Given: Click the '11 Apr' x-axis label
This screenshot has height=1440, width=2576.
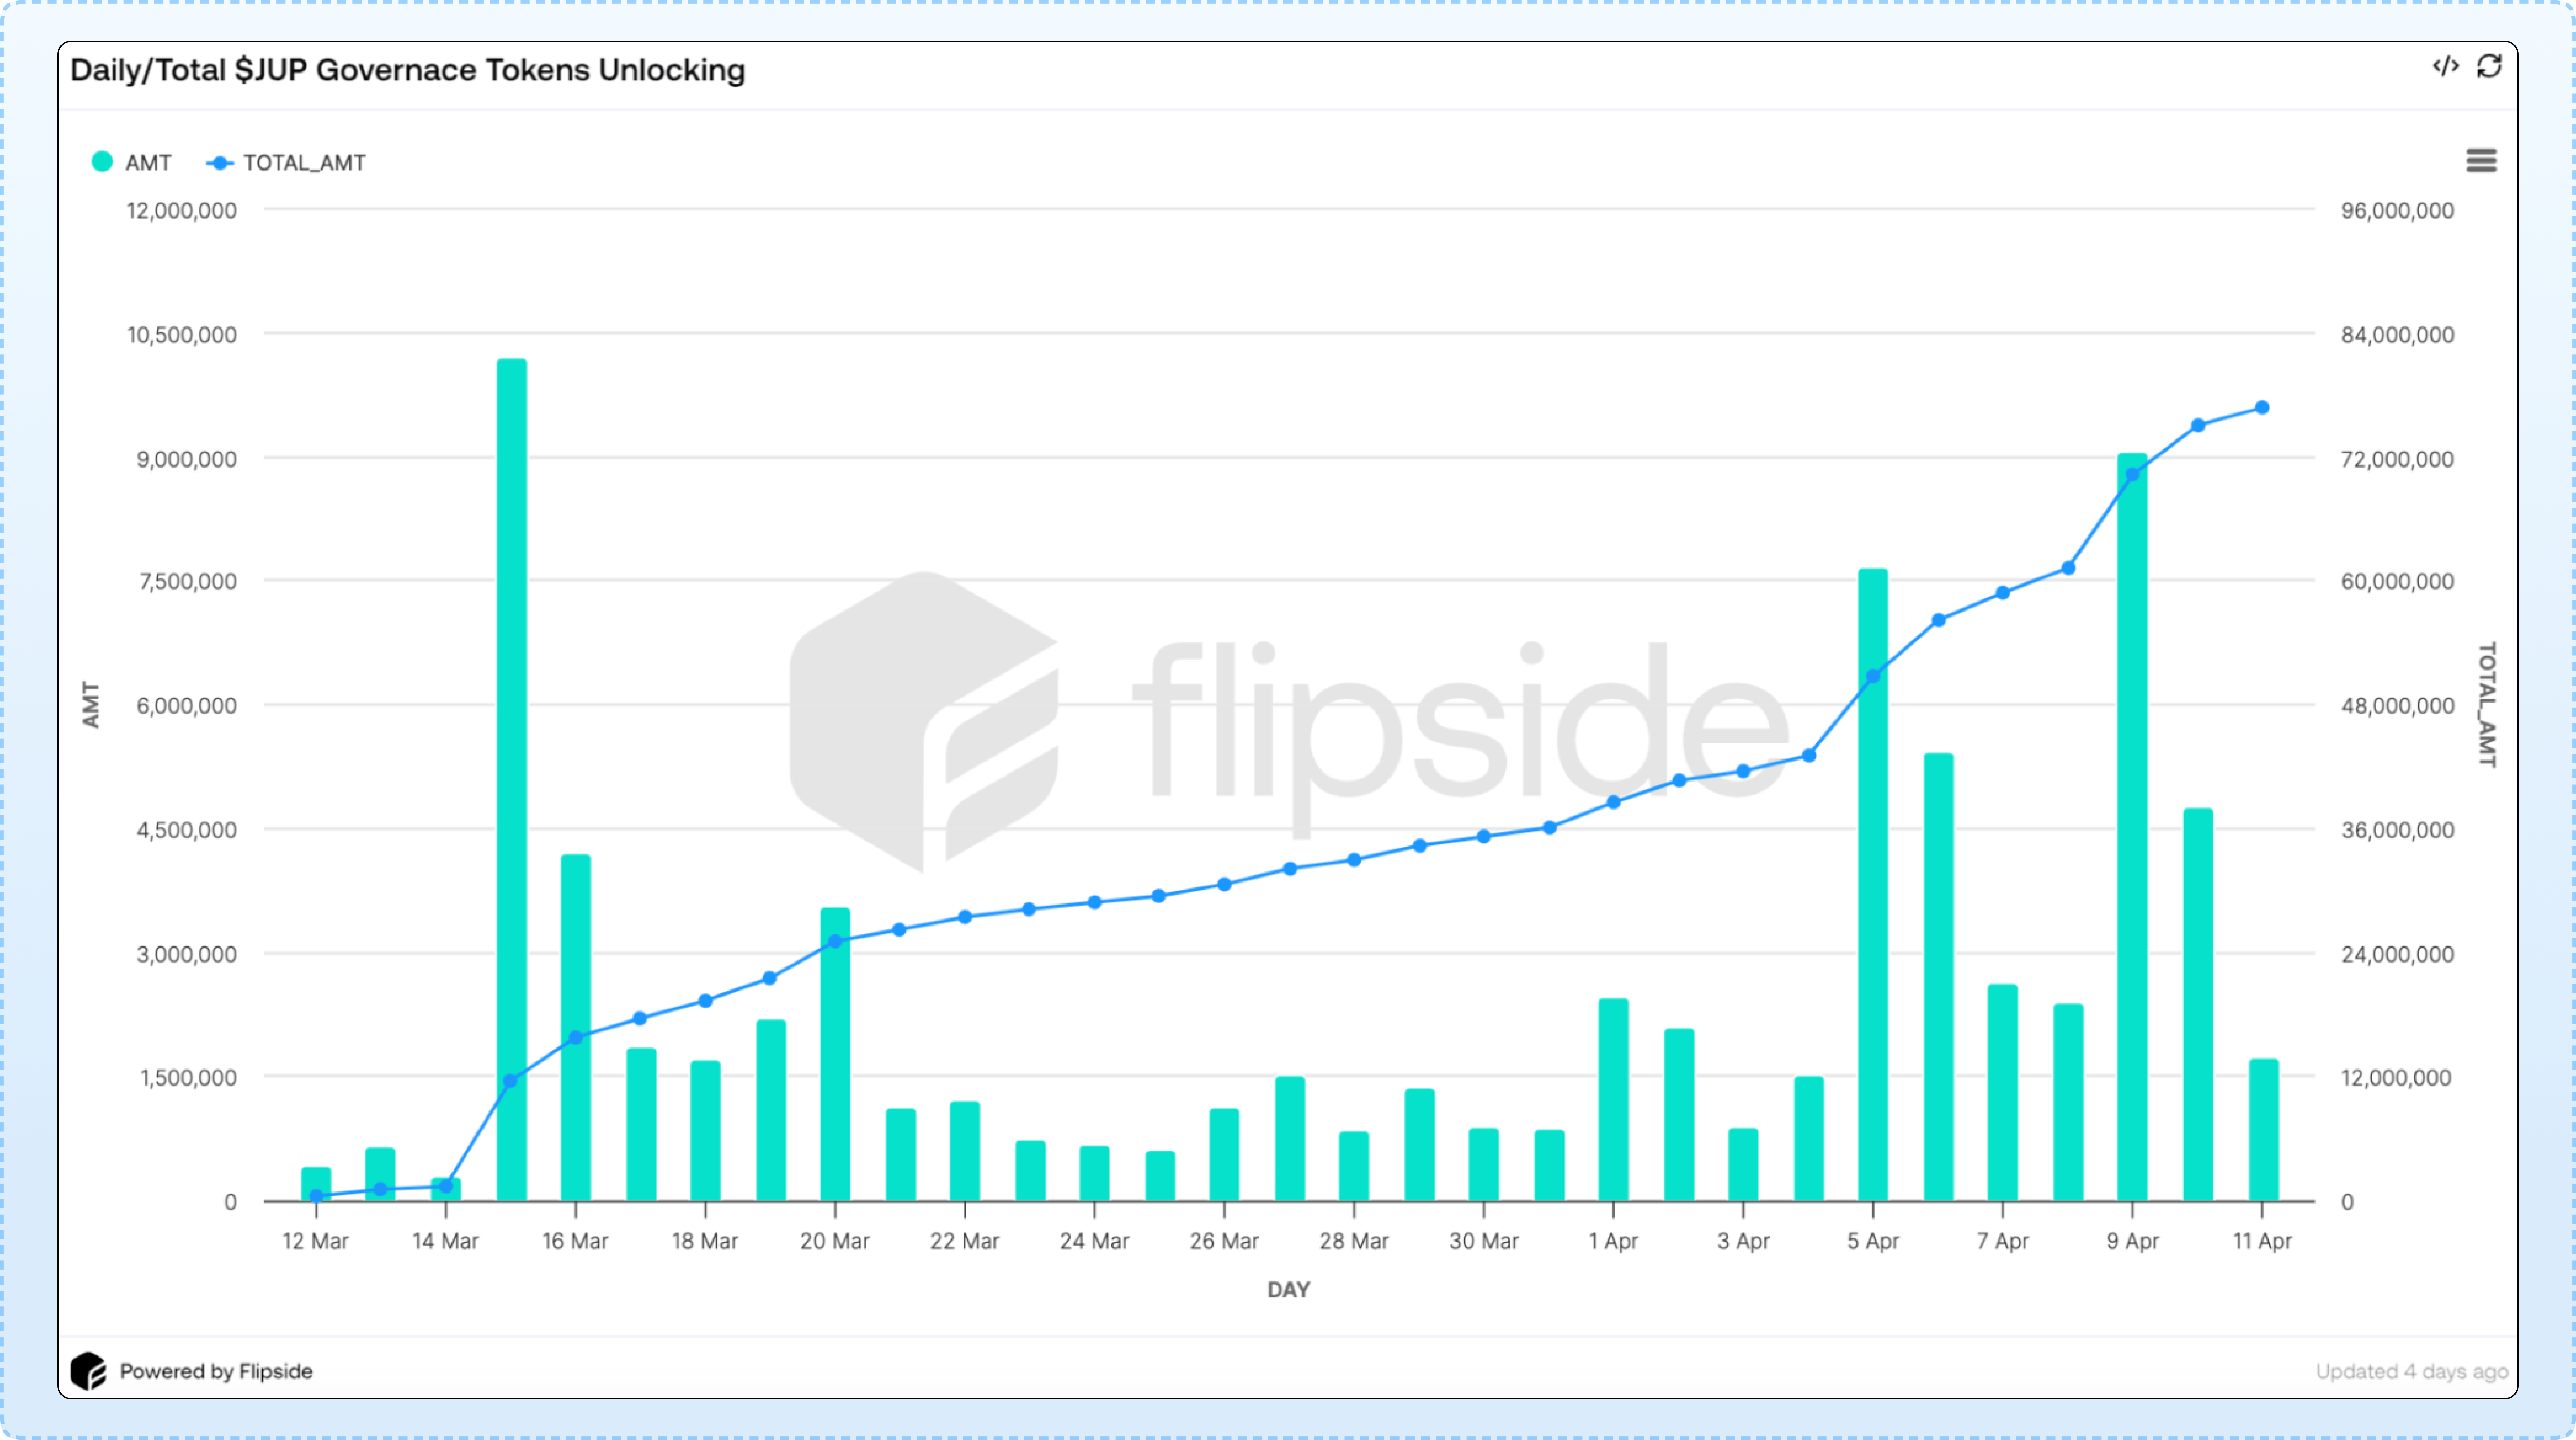Looking at the screenshot, I should coord(2262,1241).
